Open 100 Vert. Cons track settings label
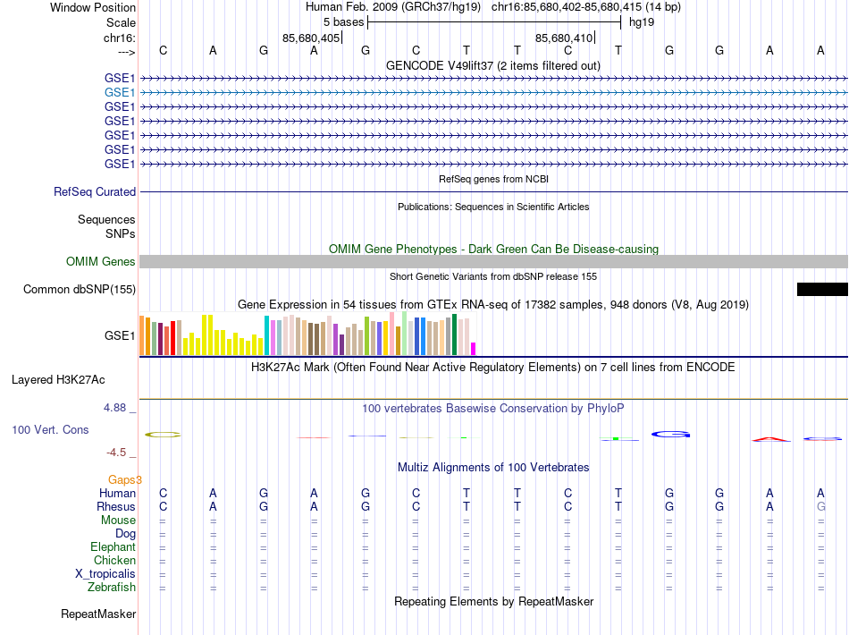The image size is (849, 635). [50, 429]
